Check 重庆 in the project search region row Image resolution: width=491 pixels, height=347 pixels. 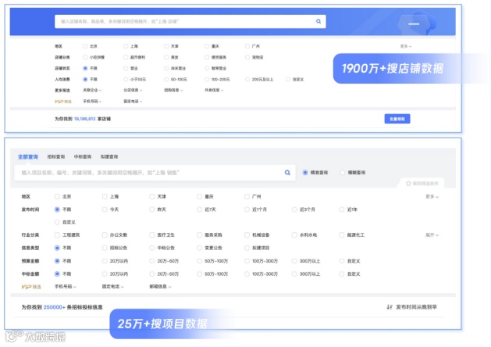[x=200, y=196]
